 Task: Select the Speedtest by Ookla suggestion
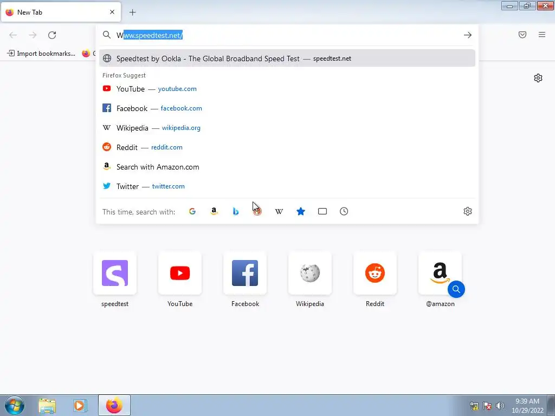tap(287, 58)
